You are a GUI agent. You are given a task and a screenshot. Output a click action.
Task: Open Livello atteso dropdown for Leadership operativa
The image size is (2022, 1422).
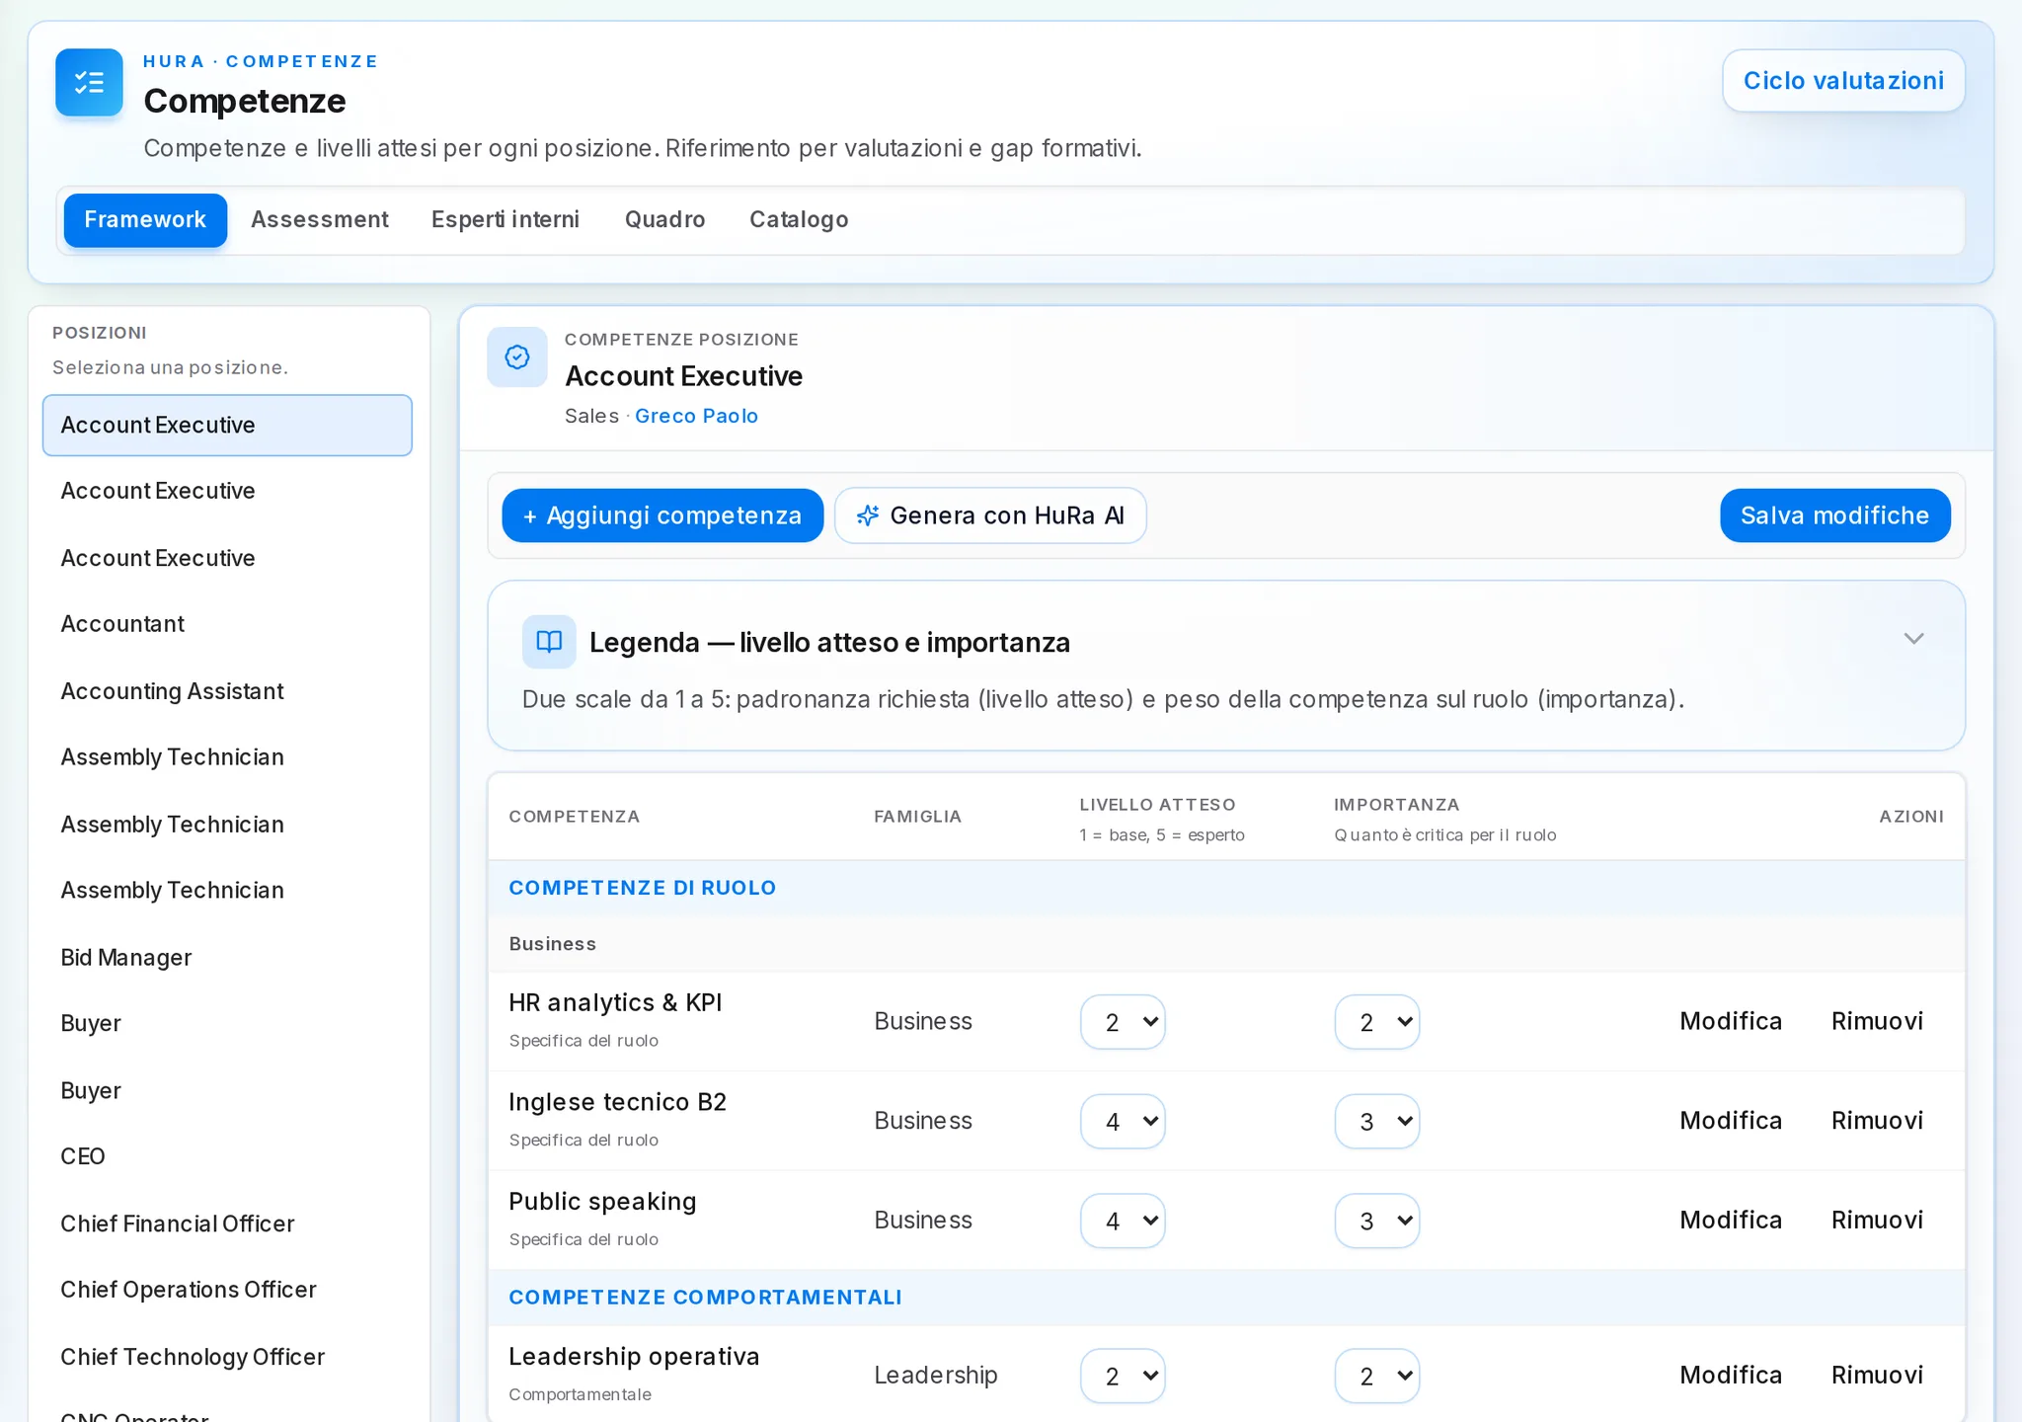(1123, 1376)
